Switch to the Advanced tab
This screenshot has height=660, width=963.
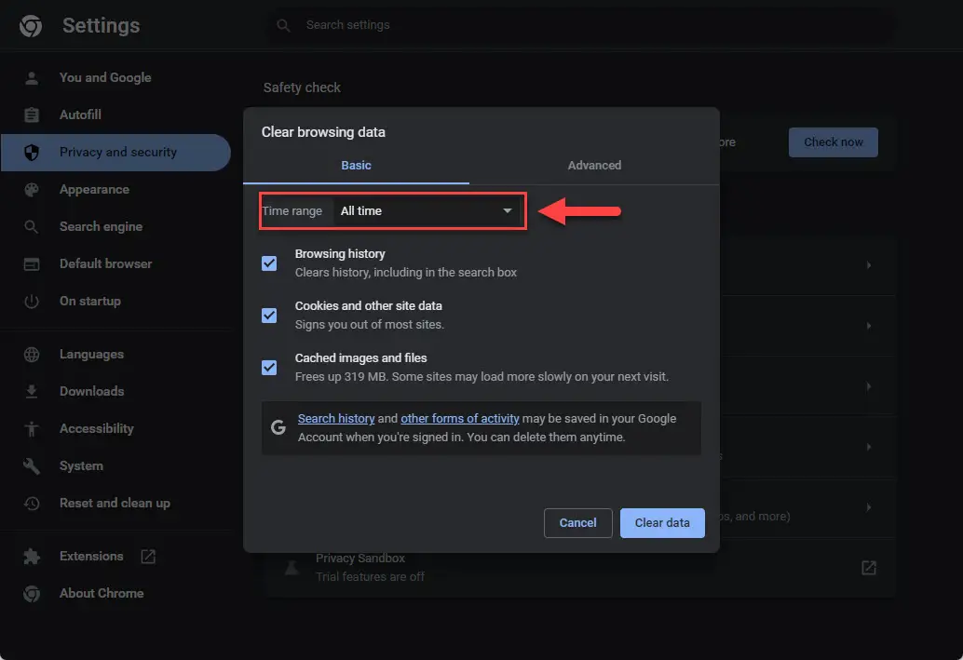tap(594, 166)
